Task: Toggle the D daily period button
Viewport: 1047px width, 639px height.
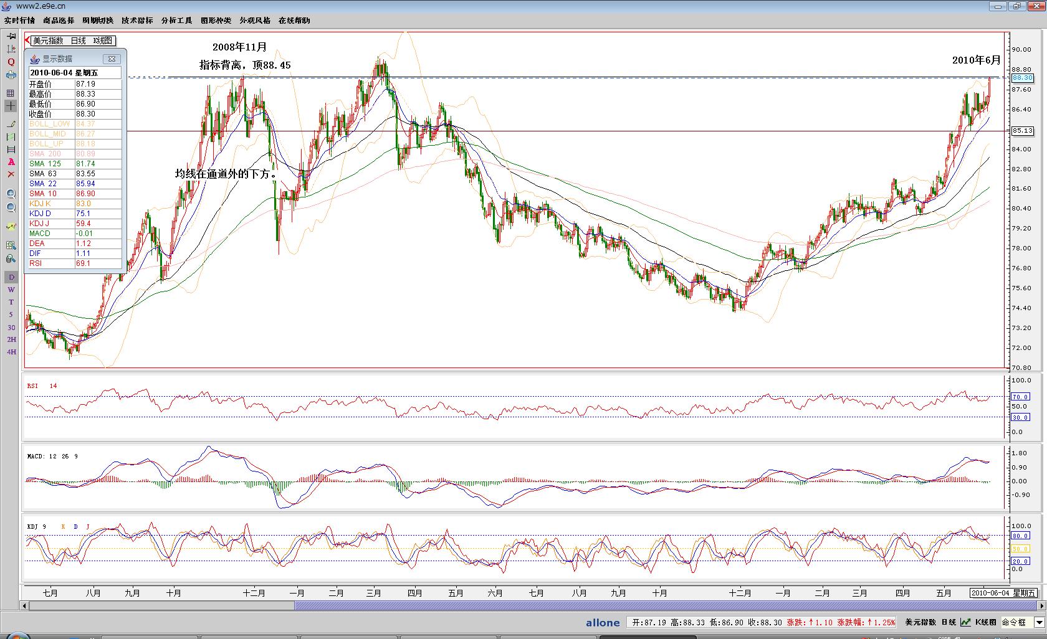Action: (11, 277)
